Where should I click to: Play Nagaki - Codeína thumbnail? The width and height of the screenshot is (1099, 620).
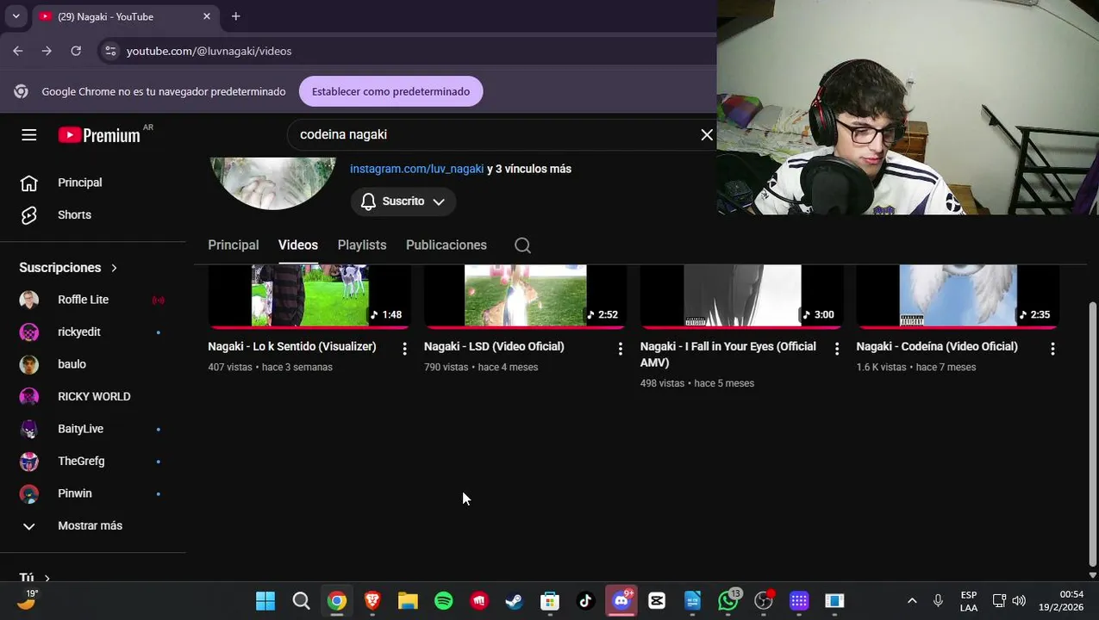(958, 297)
